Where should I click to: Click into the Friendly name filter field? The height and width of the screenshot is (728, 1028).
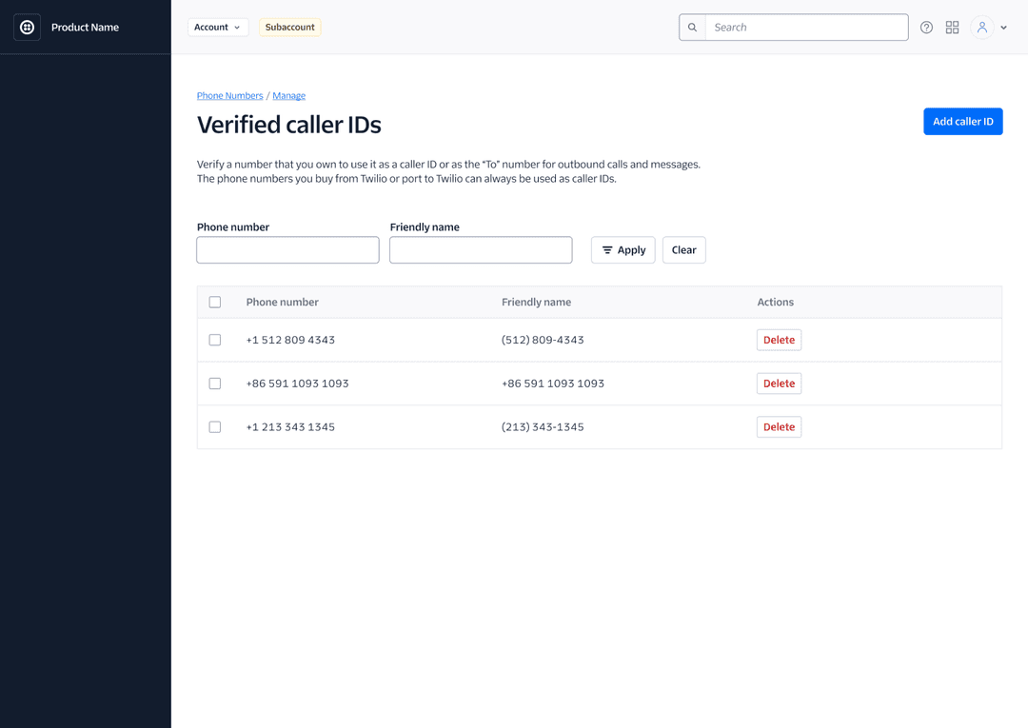[x=481, y=250]
